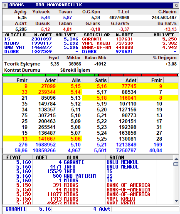
Task: Click total bid quantity 1688952
Action: point(45,145)
